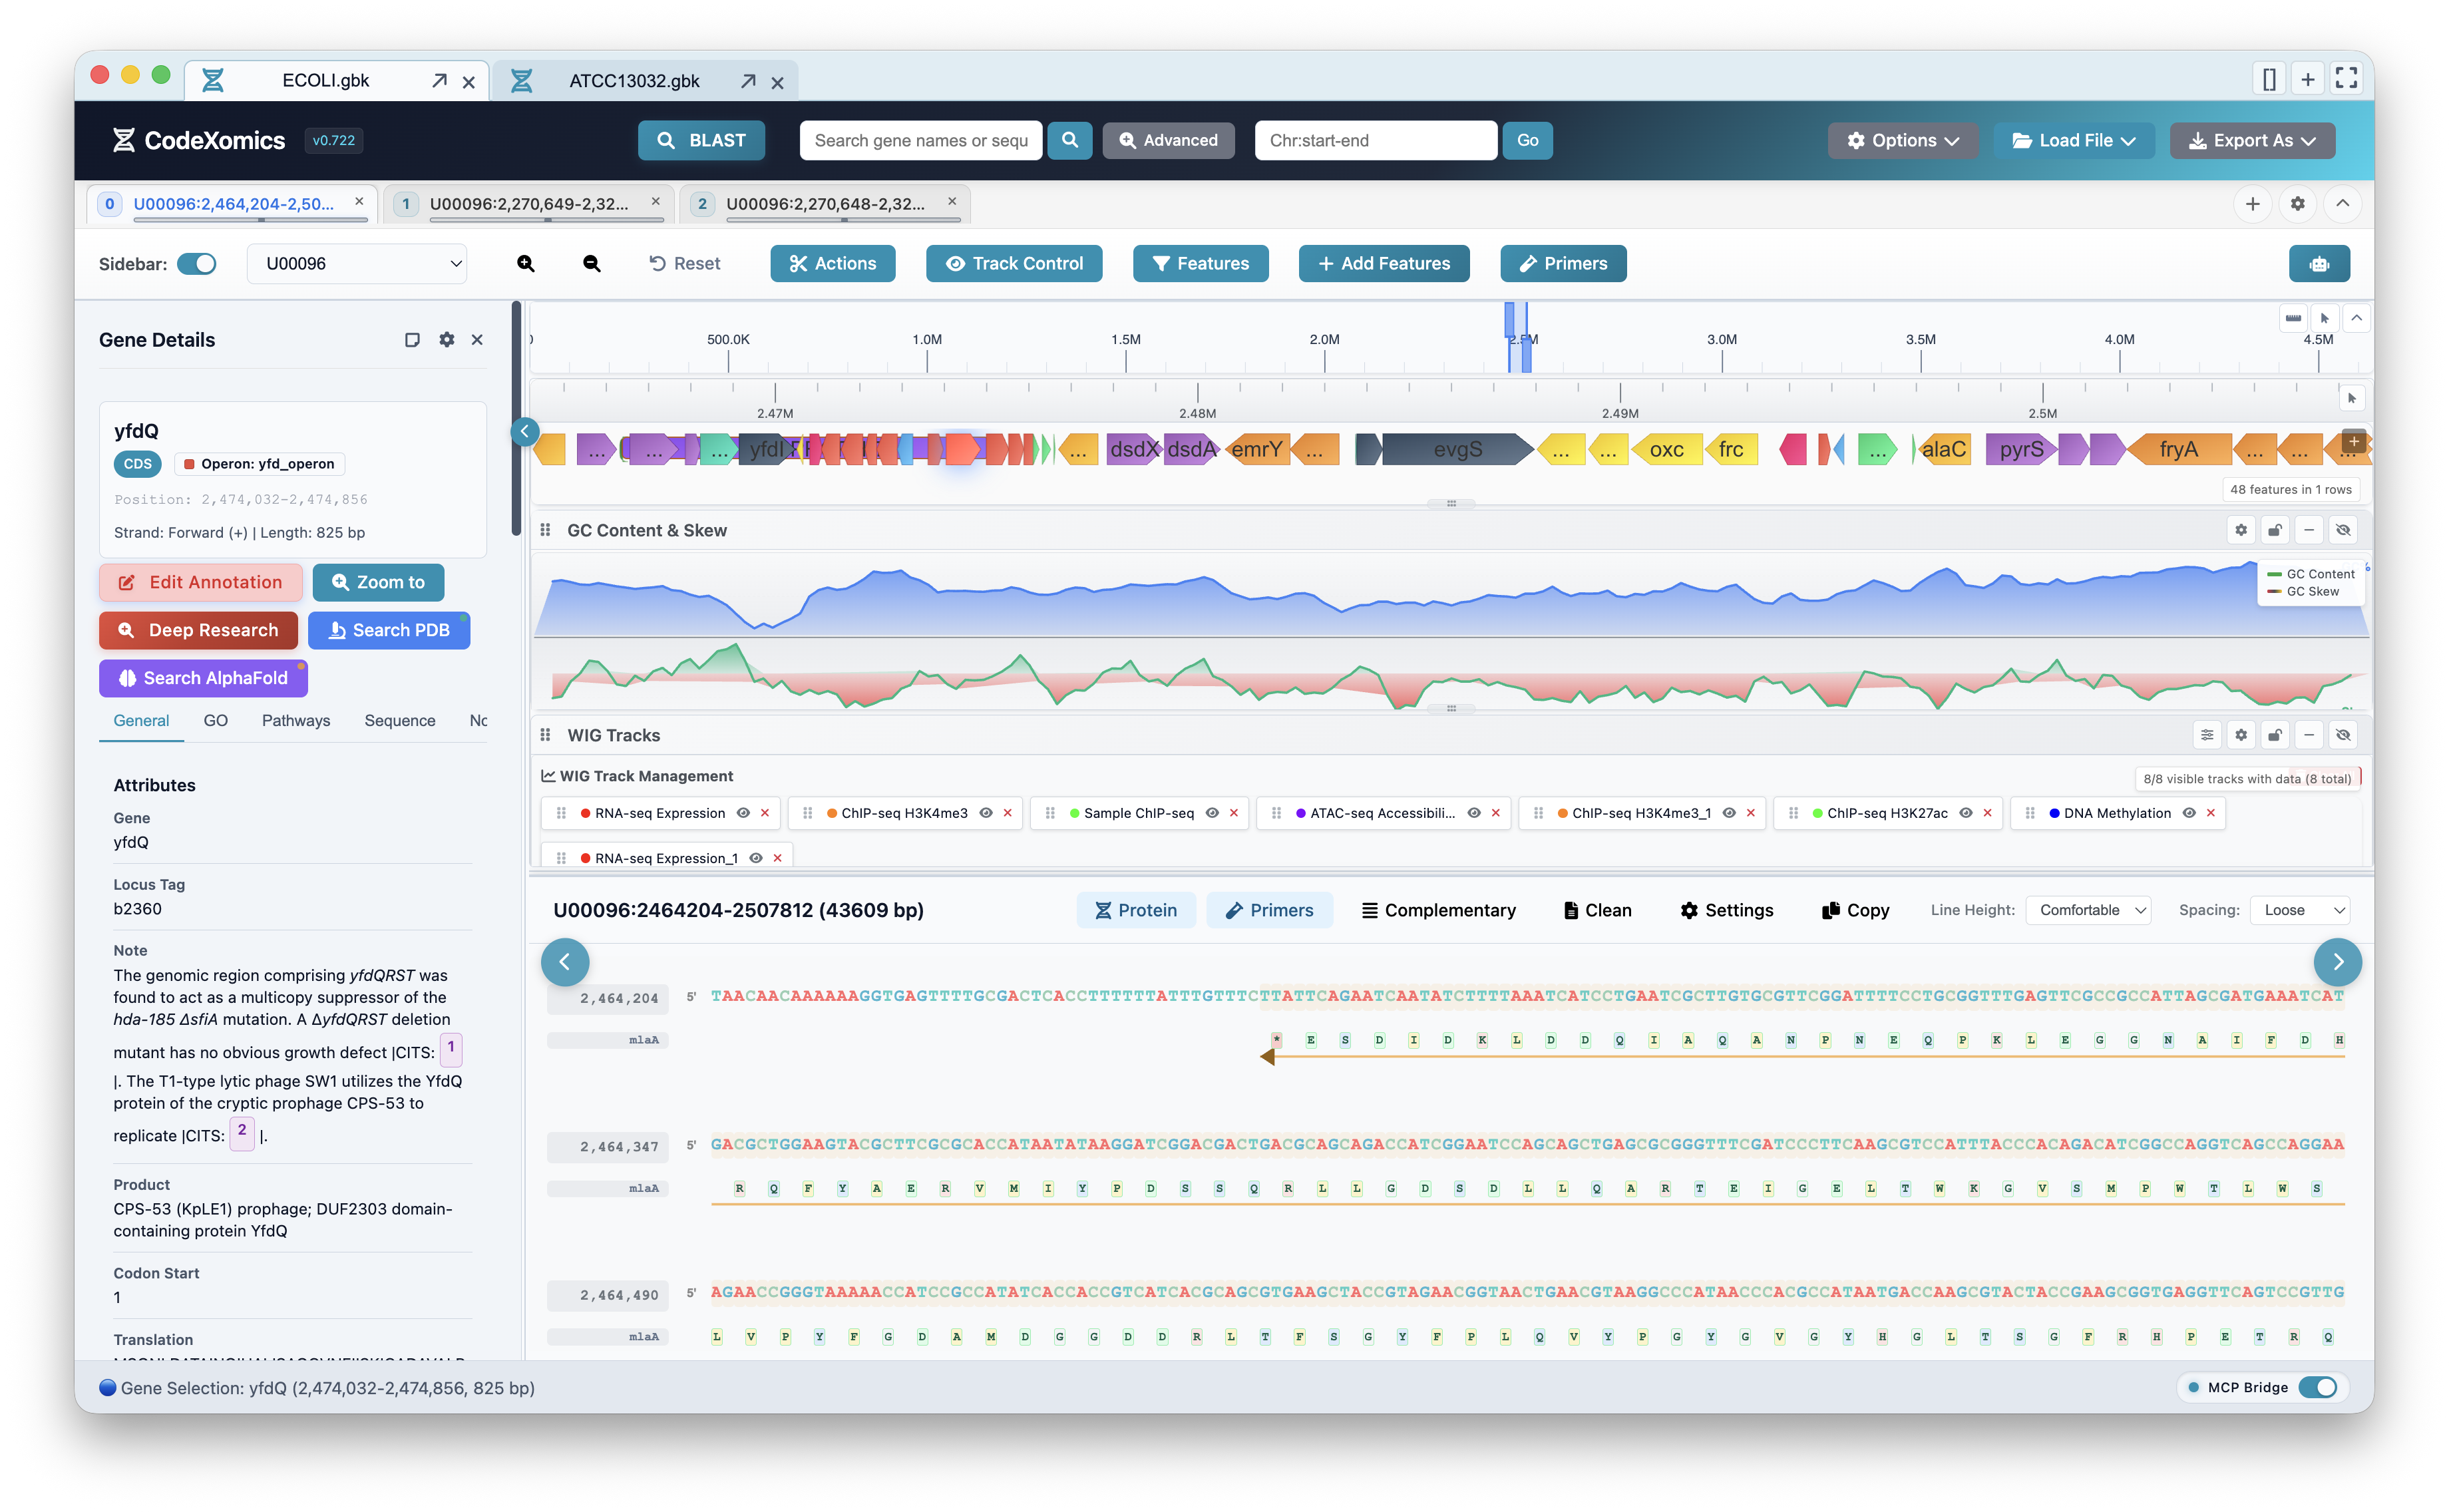Click the Deep Research button

tap(198, 630)
